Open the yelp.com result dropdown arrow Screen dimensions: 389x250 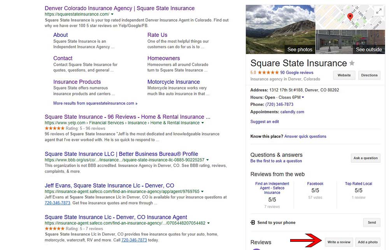tap(202, 123)
